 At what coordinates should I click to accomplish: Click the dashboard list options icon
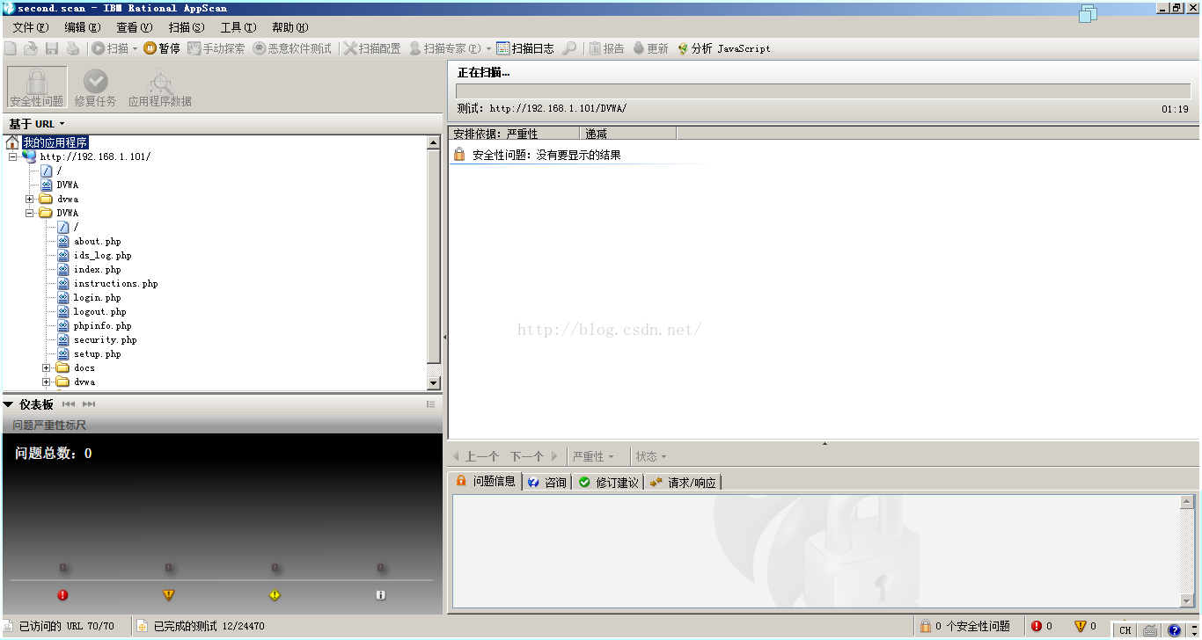pyautogui.click(x=431, y=404)
